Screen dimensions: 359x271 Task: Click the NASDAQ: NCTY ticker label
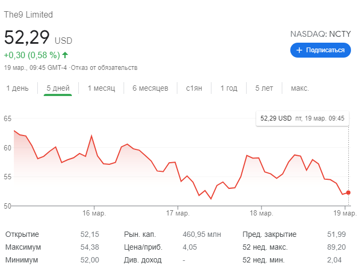click(x=321, y=34)
